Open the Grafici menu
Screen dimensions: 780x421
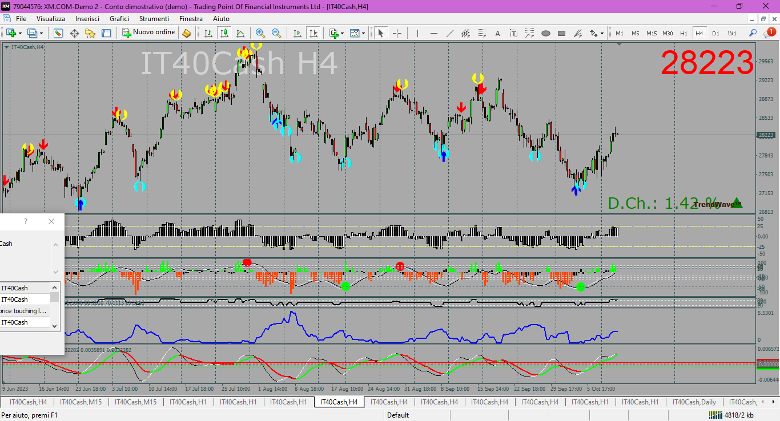tap(119, 19)
